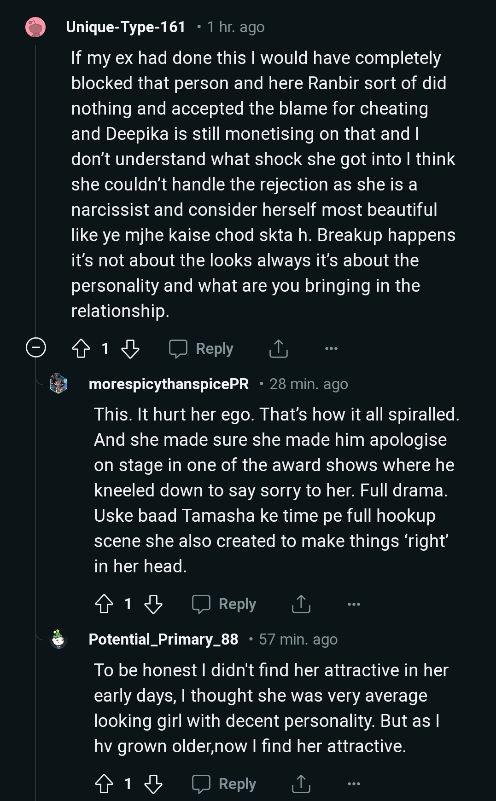Open morespicythanspicePR's user profile
Viewport: 496px width, 801px height.
pos(169,384)
